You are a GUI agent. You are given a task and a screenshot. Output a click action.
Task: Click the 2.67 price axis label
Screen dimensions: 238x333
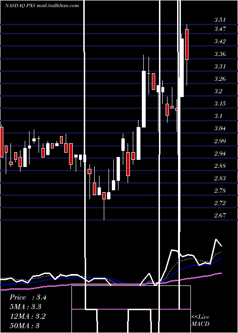[x=220, y=215]
